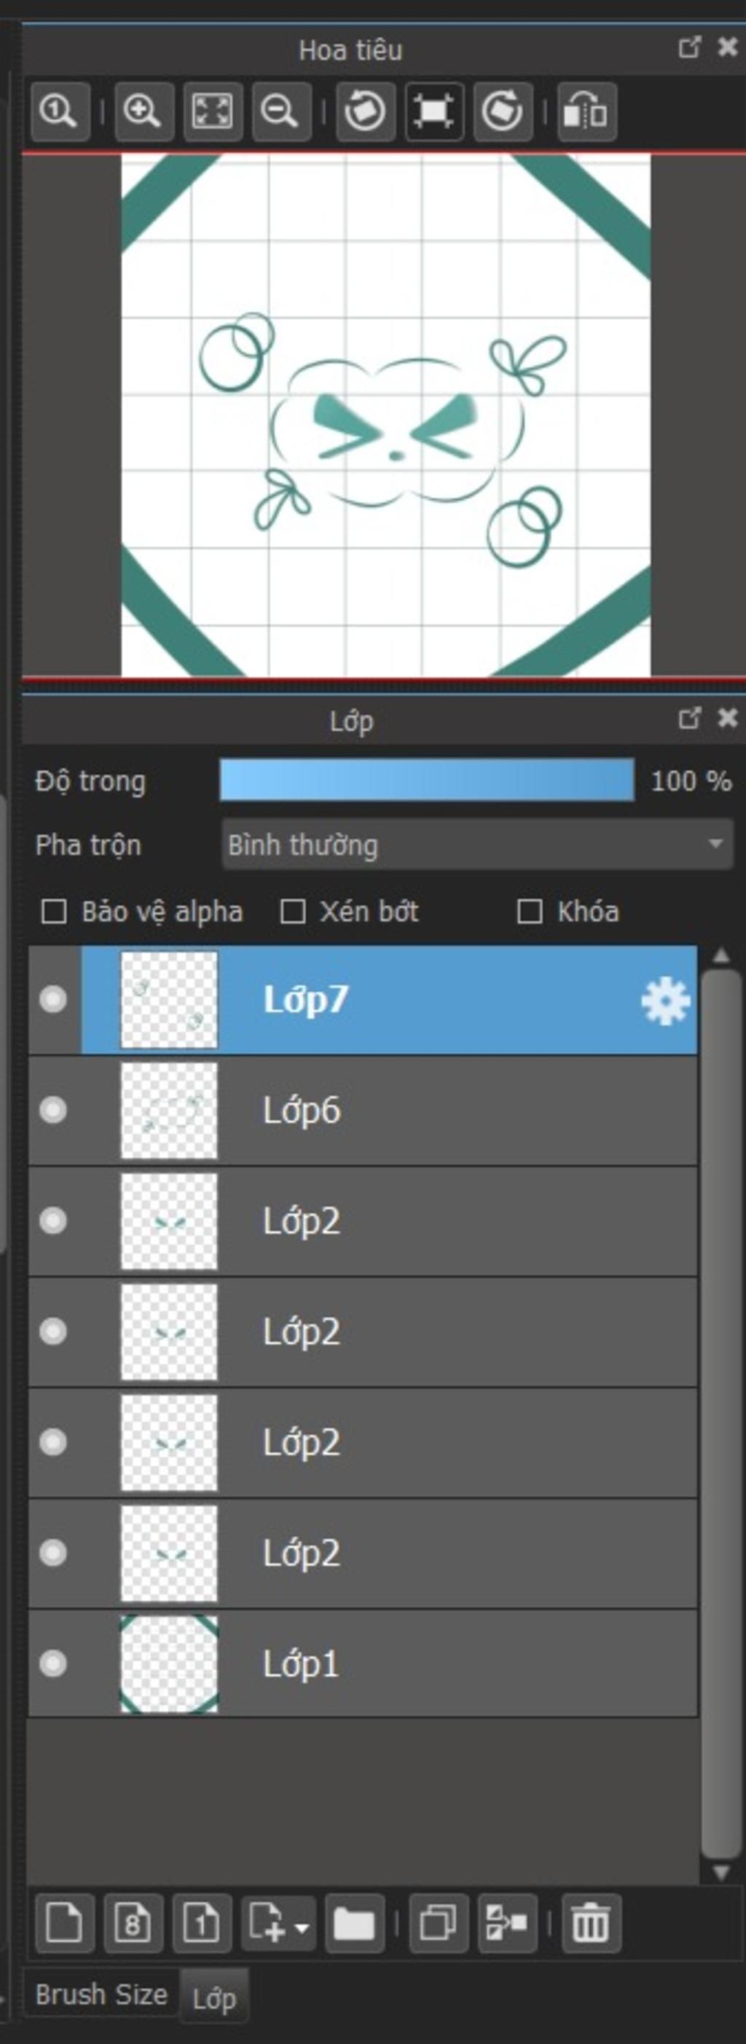
Task: Click the zoom out magnifier icon
Action: (x=282, y=111)
